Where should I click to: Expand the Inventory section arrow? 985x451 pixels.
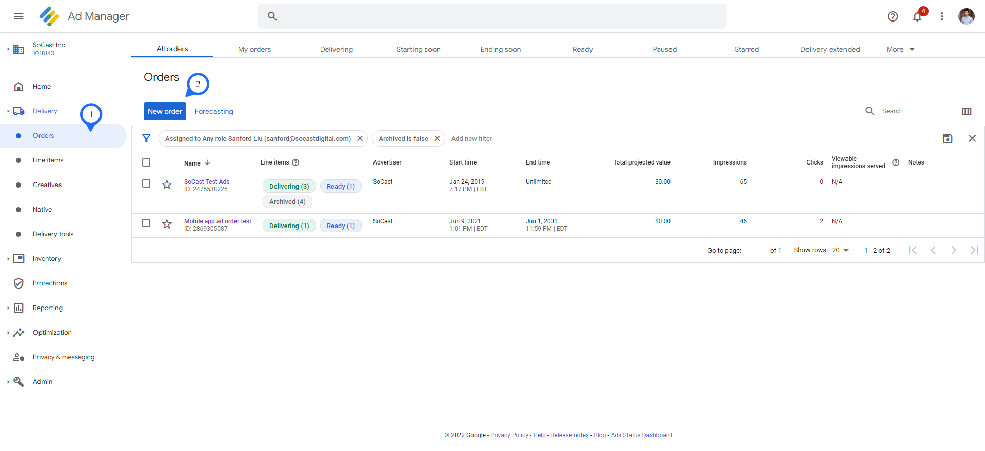(x=8, y=259)
